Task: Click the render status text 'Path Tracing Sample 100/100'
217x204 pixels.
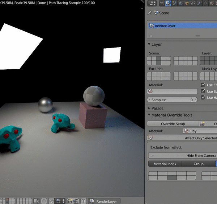Action: point(72,3)
